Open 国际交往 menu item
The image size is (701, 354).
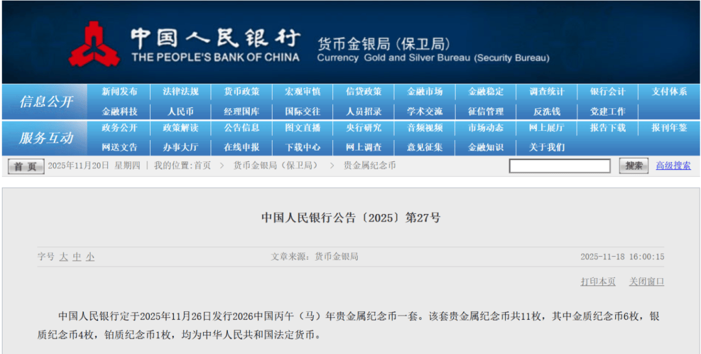pyautogui.click(x=302, y=111)
